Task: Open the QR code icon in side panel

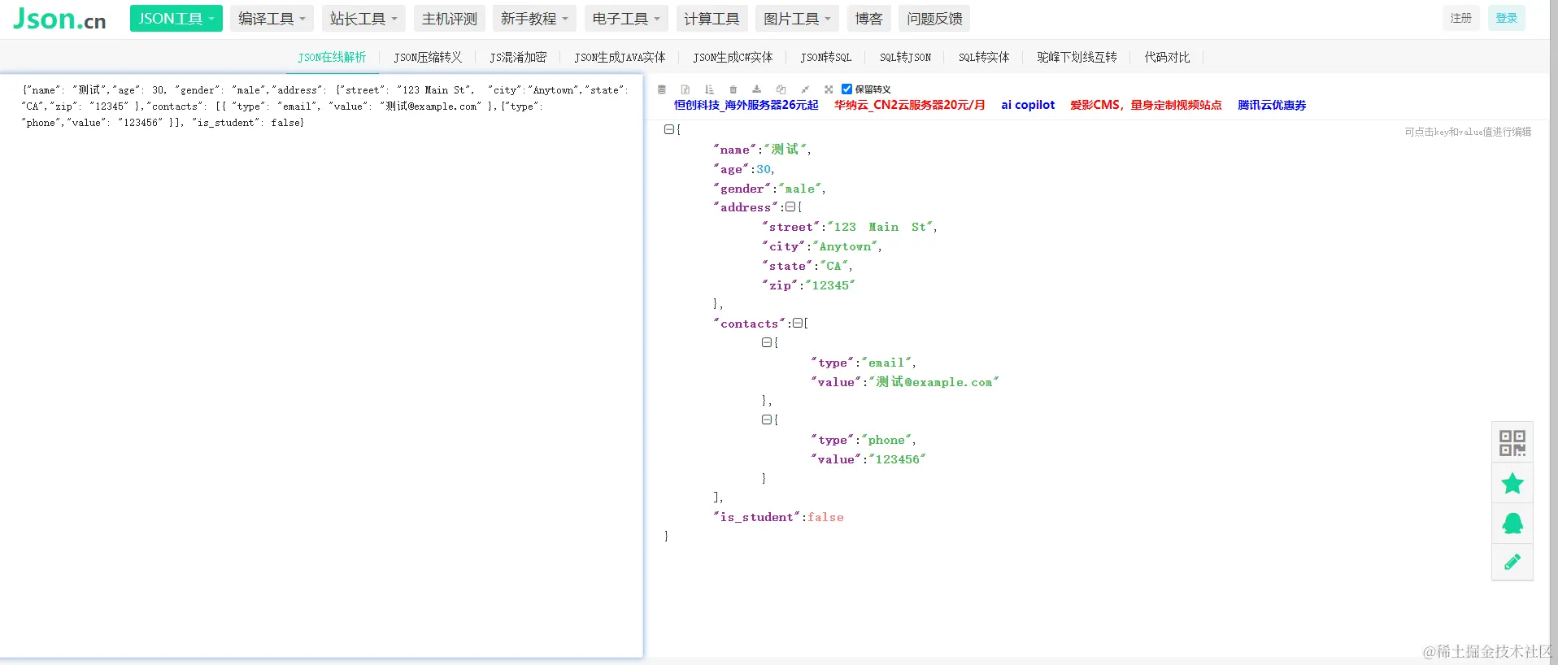Action: point(1512,443)
